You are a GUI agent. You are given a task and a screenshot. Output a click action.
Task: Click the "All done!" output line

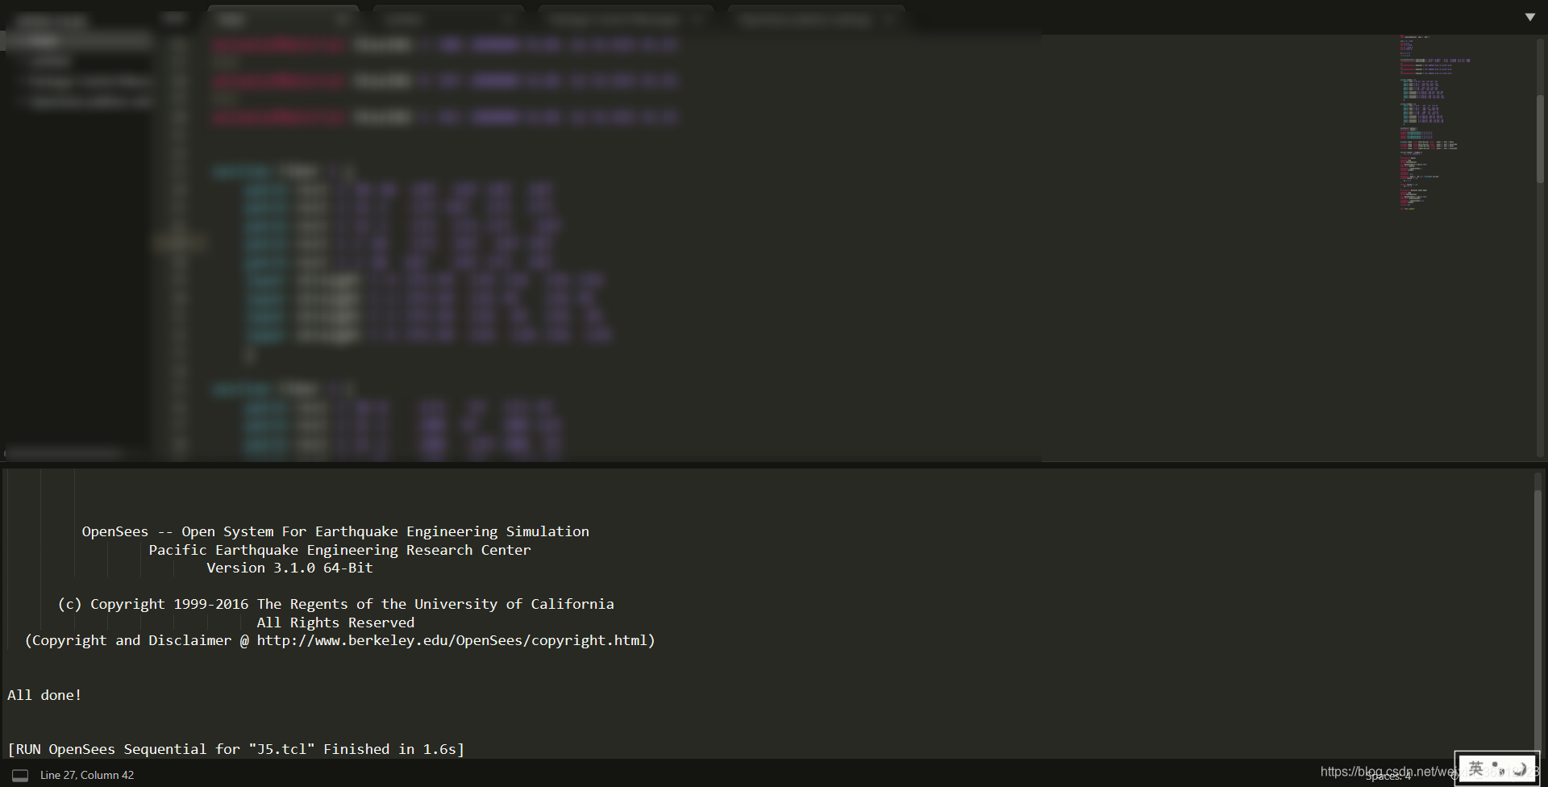(x=44, y=695)
